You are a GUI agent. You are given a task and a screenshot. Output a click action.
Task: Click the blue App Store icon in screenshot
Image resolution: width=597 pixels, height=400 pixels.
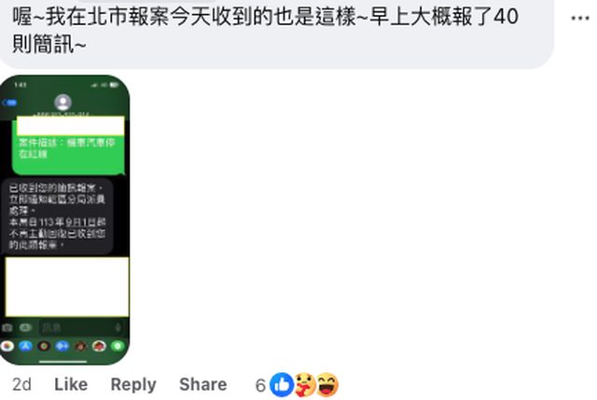(25, 346)
